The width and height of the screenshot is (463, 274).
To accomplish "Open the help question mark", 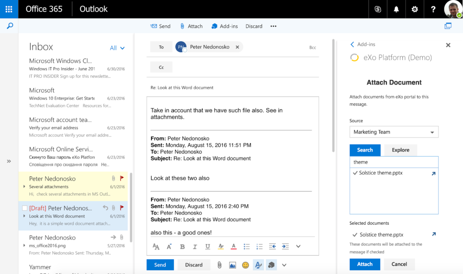I will tap(433, 9).
